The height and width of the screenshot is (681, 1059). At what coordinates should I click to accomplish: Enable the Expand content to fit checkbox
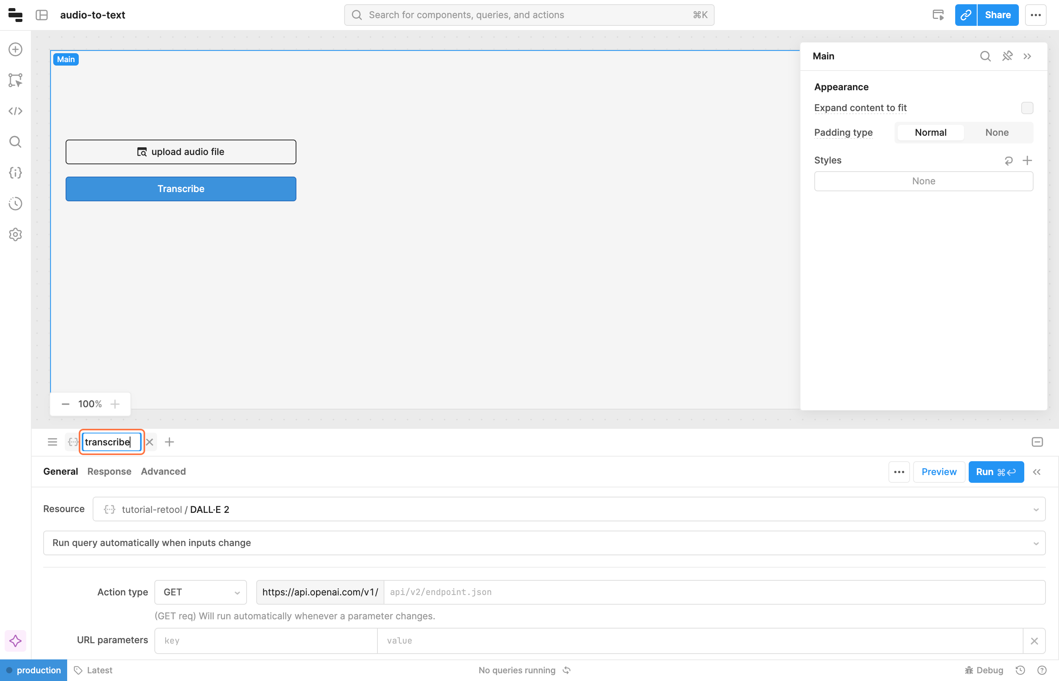[x=1027, y=108]
